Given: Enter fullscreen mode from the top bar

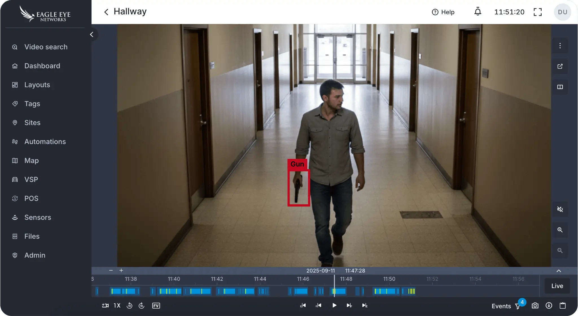Looking at the screenshot, I should (x=537, y=12).
